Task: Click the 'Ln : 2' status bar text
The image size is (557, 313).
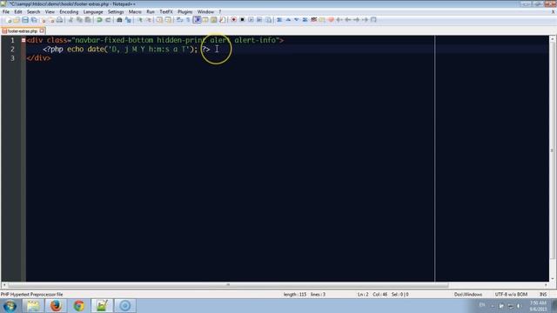Action: (x=363, y=294)
